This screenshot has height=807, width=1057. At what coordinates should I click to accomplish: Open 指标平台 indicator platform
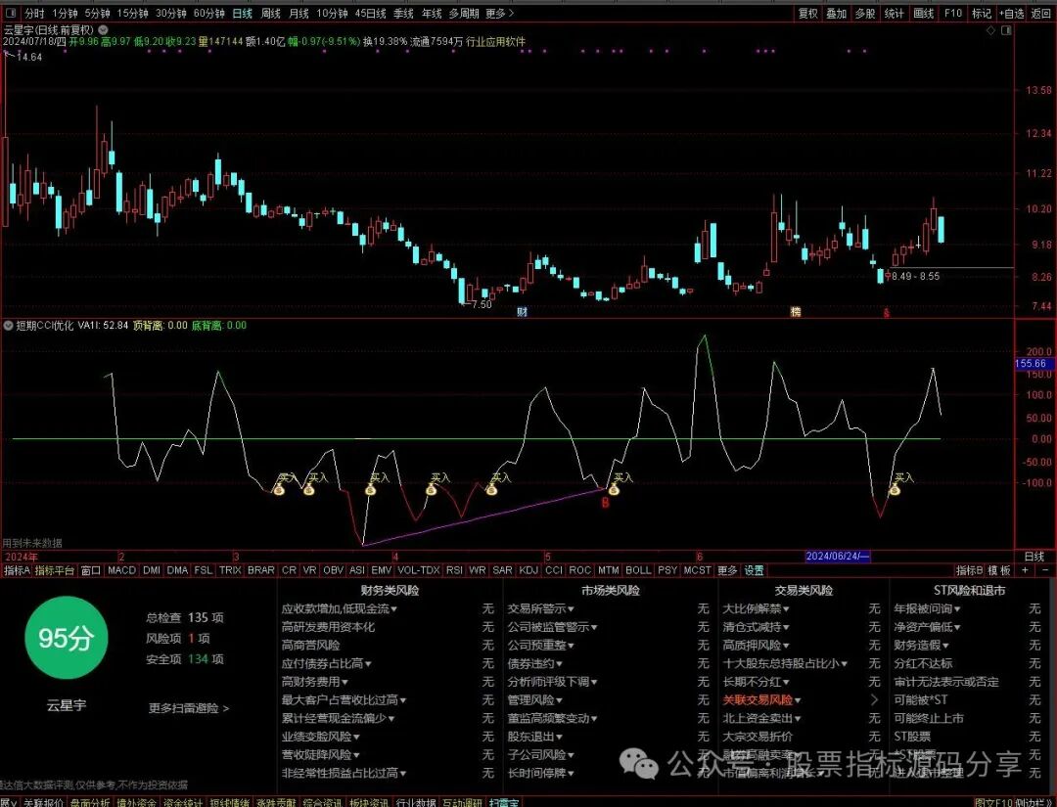point(55,570)
